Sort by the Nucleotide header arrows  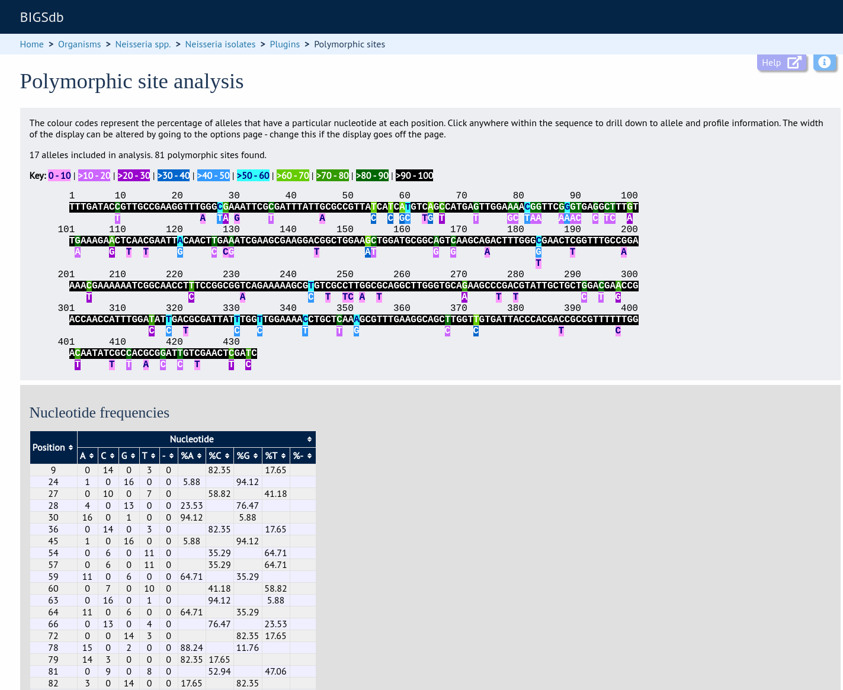click(x=309, y=439)
